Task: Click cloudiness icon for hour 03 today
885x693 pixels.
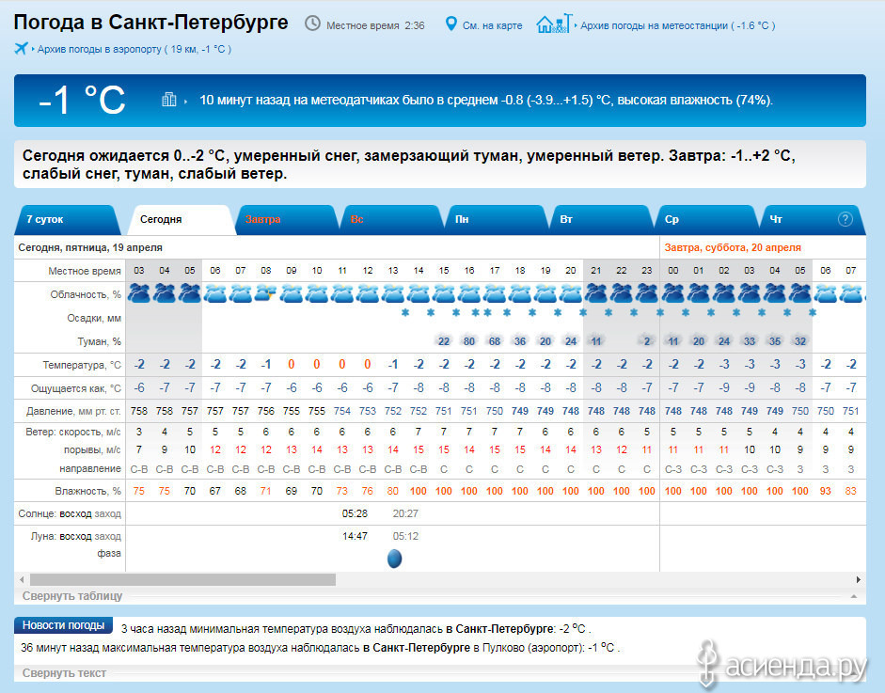Action: [139, 293]
